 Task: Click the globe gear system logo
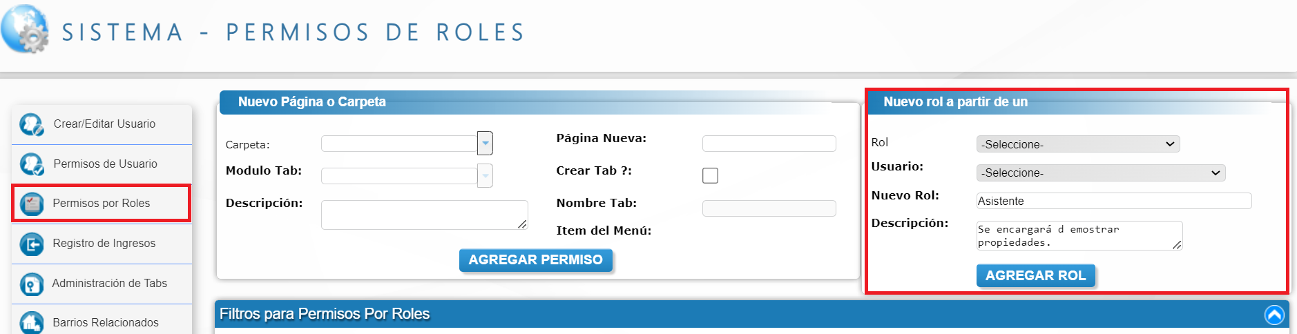(x=26, y=29)
